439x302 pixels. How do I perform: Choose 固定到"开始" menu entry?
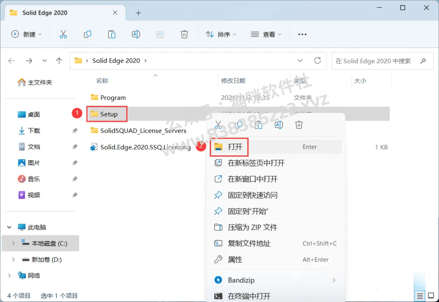tap(277, 211)
